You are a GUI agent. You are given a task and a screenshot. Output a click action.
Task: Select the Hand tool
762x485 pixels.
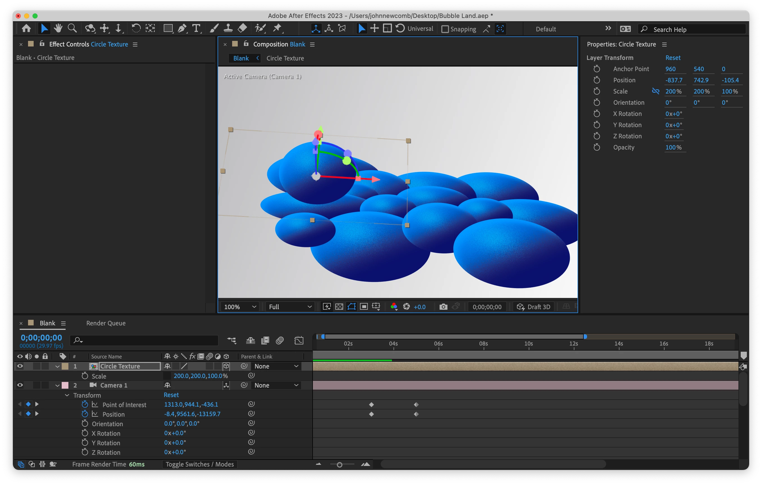pos(58,29)
